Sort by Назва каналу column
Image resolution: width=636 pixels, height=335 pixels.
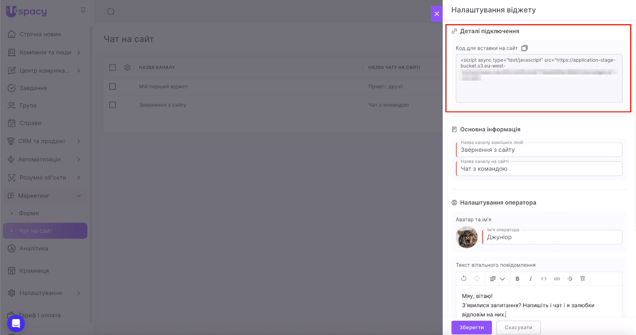pyautogui.click(x=157, y=68)
